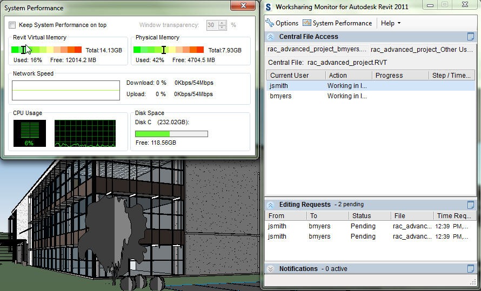481x291 pixels.
Task: Collapse the Editing Requests section
Action: (x=271, y=205)
